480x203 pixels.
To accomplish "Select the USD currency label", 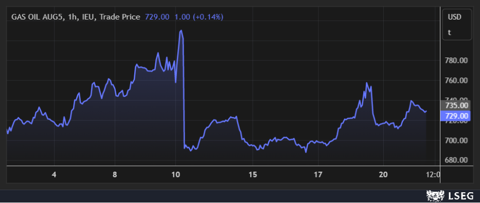I will [455, 17].
